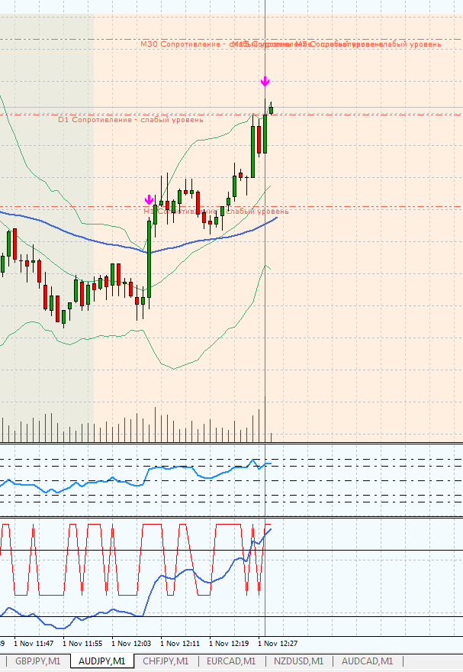463x672 pixels.
Task: Select the latest small green candle
Action: tap(271, 109)
